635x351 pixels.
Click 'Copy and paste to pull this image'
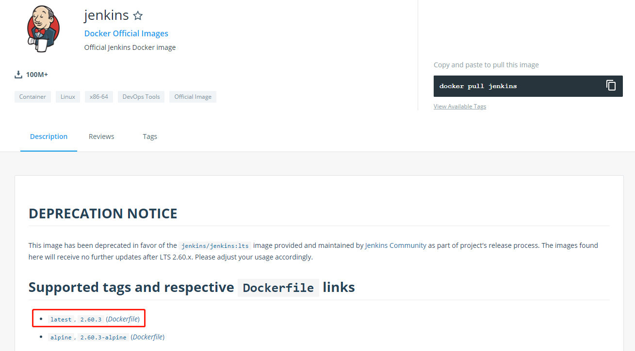tap(486, 65)
